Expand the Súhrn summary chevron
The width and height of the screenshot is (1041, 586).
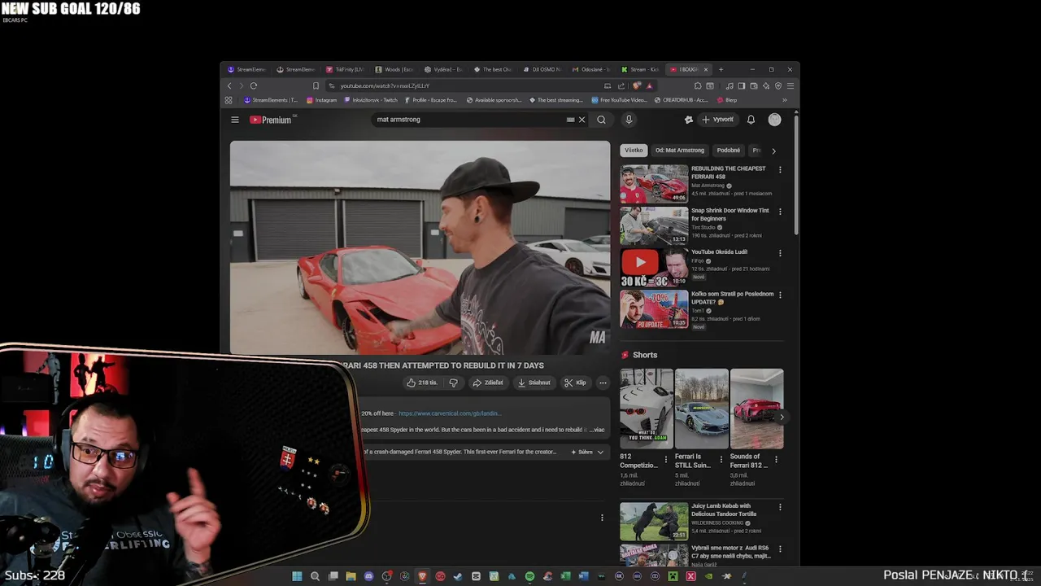coord(600,452)
